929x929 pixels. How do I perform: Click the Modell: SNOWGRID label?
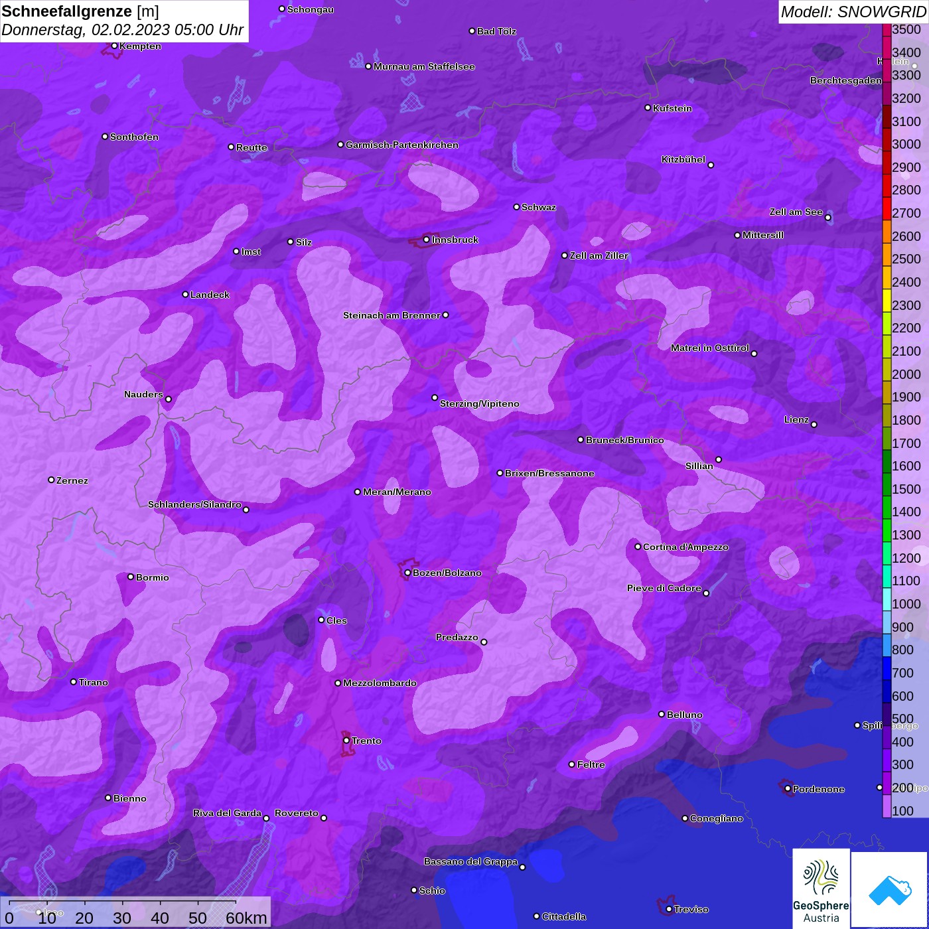(x=853, y=11)
